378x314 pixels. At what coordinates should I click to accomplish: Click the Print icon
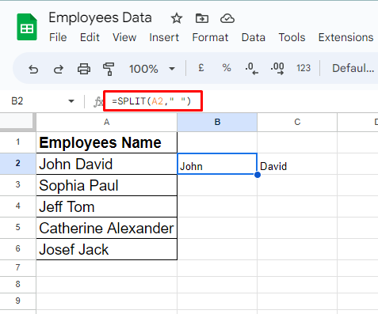(x=84, y=69)
